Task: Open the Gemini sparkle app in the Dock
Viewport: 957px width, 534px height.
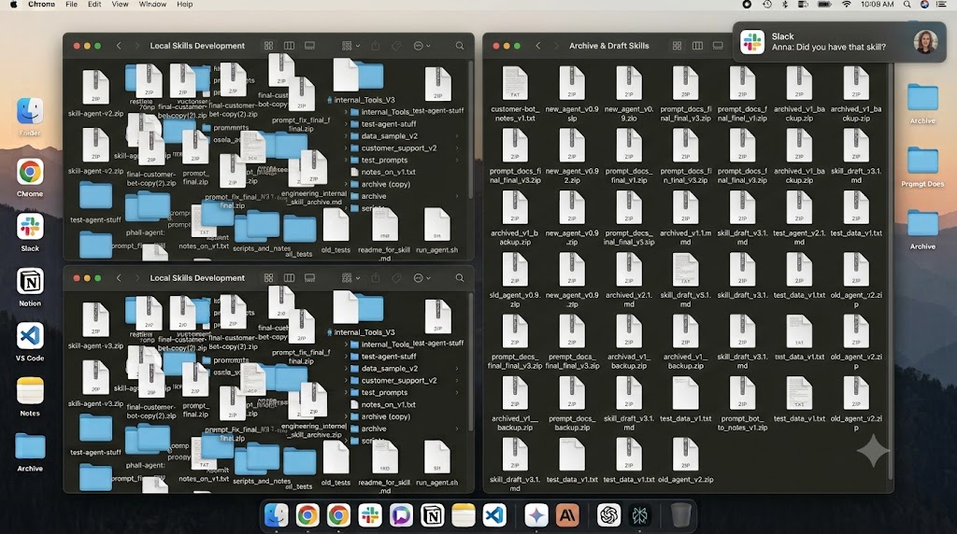Action: click(x=536, y=515)
